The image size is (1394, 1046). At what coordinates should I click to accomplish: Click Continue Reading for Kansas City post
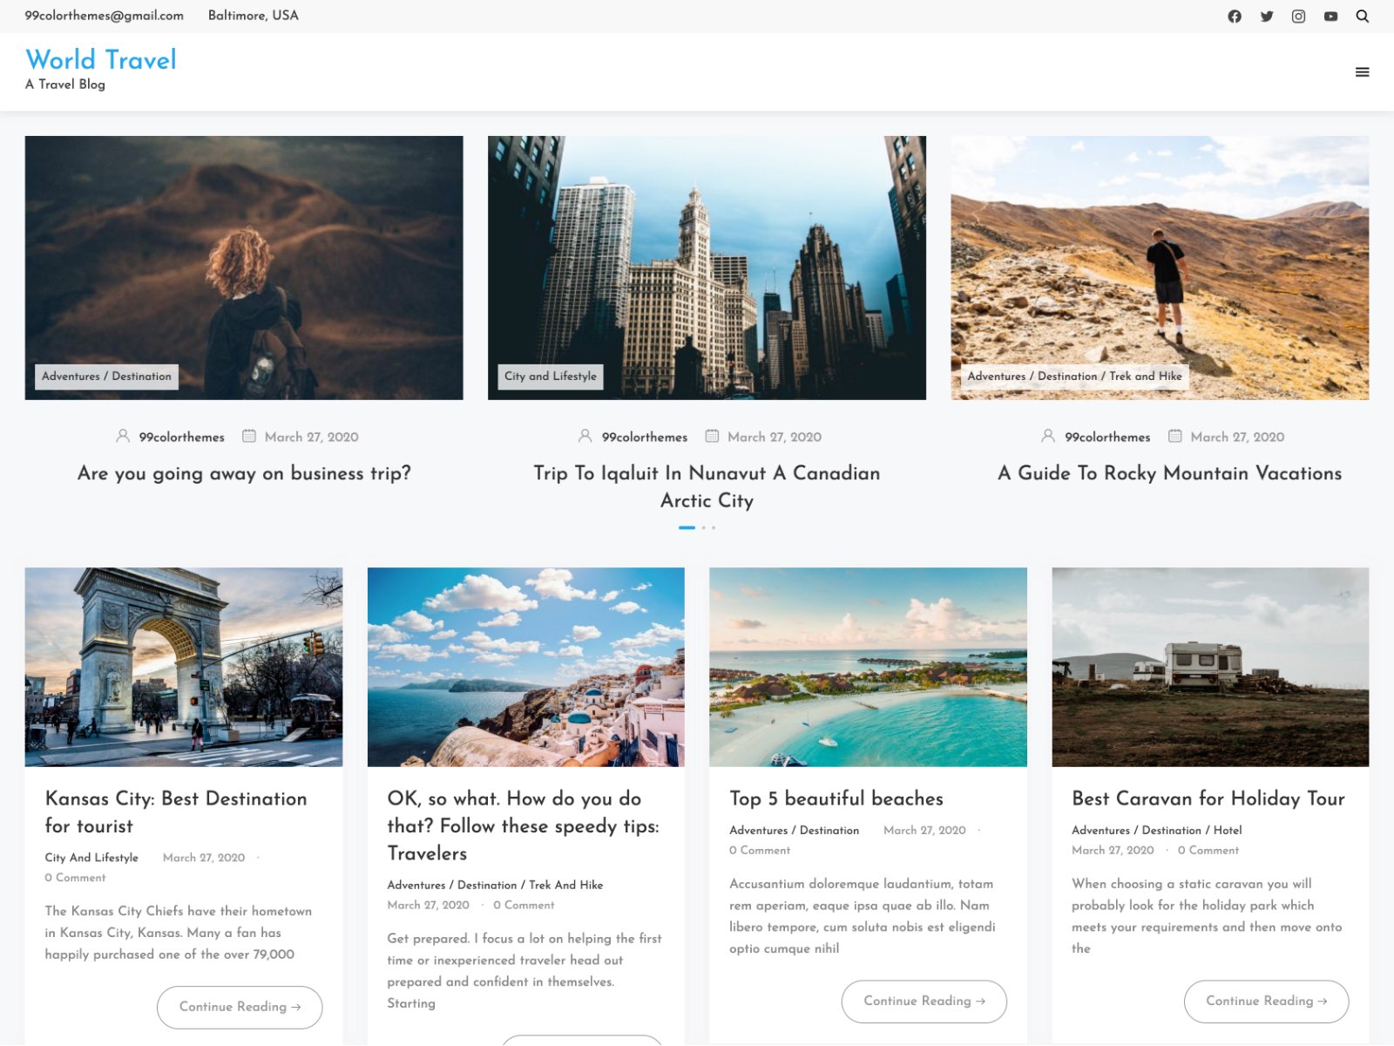pyautogui.click(x=240, y=1007)
